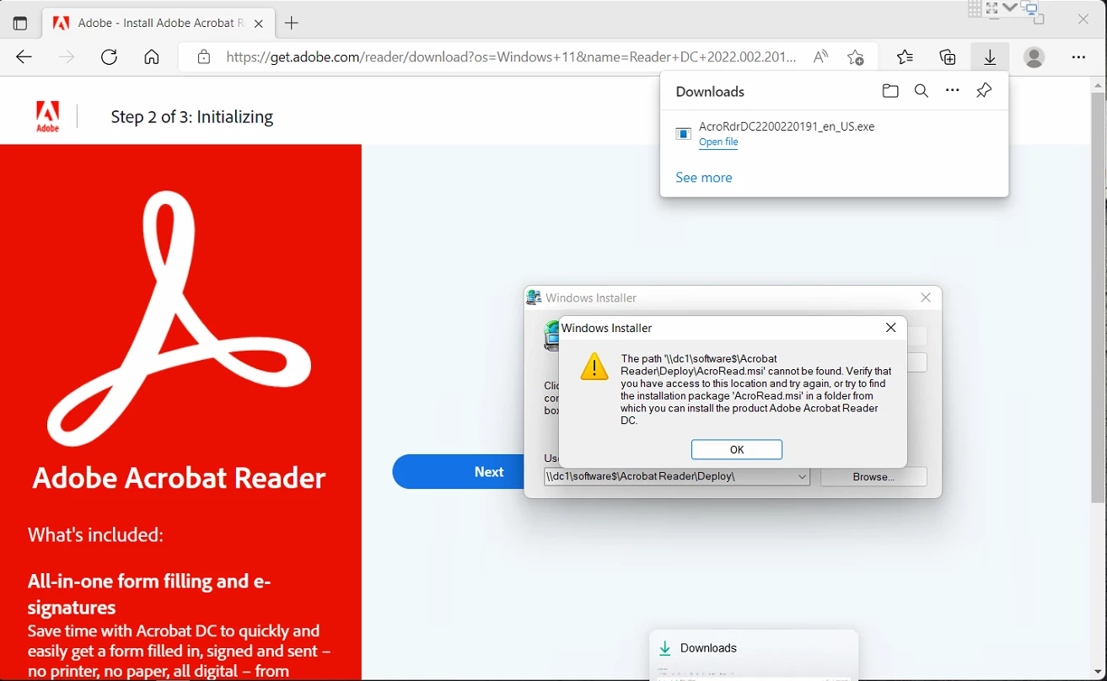
Task: Open Collections panel
Action: click(x=948, y=57)
